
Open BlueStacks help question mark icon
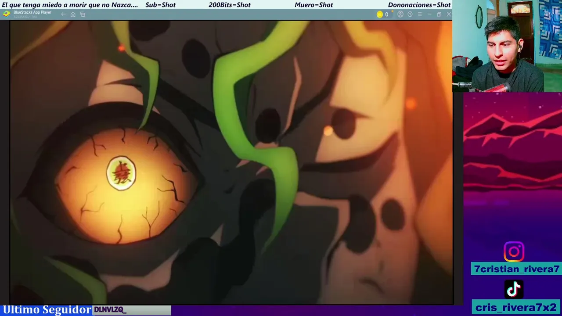coord(410,14)
